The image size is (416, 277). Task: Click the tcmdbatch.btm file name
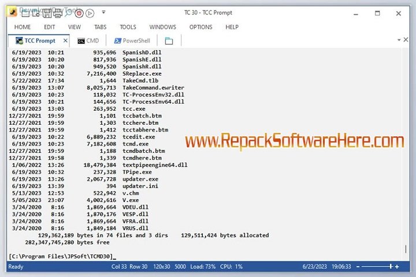coord(143,151)
